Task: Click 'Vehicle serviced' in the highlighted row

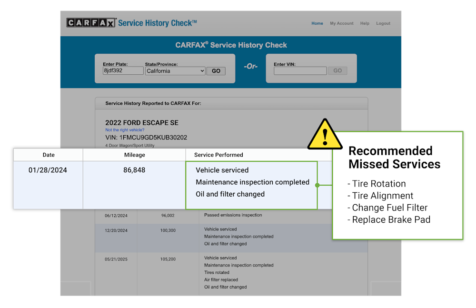Action: (222, 170)
